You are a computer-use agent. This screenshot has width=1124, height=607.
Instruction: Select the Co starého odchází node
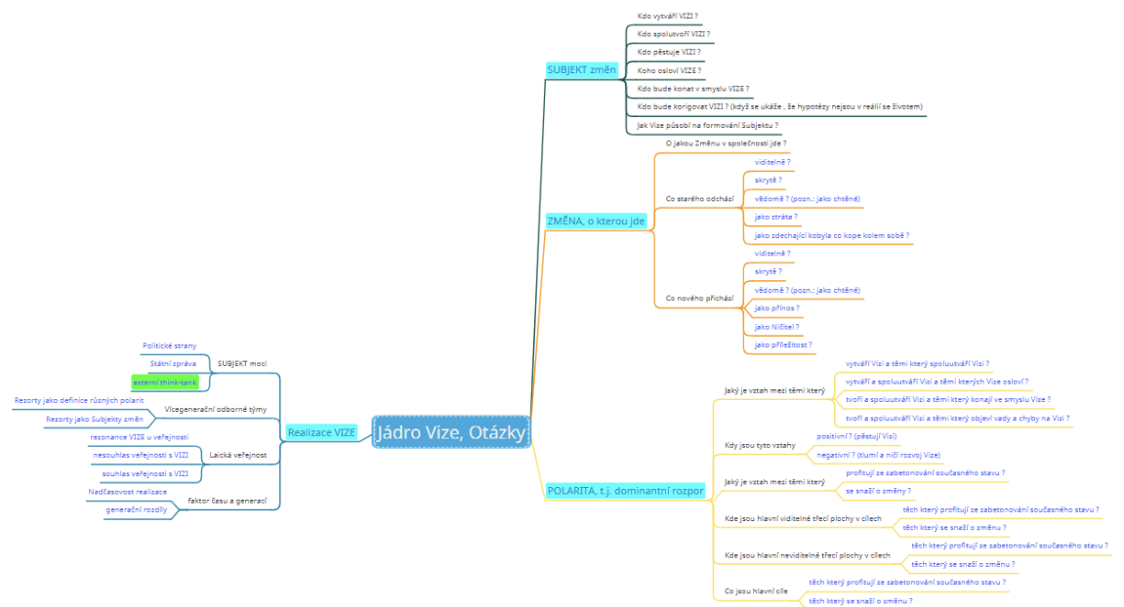click(699, 198)
